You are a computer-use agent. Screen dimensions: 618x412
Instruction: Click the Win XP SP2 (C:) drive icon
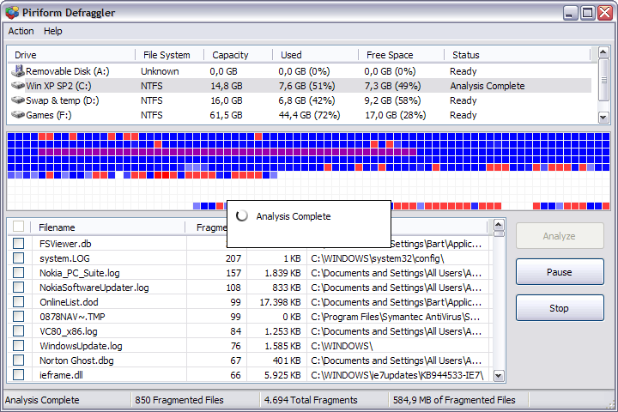click(18, 86)
